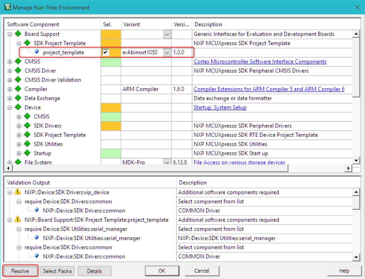
Task: Open File Access on various storage devices link
Action: pyautogui.click(x=239, y=162)
